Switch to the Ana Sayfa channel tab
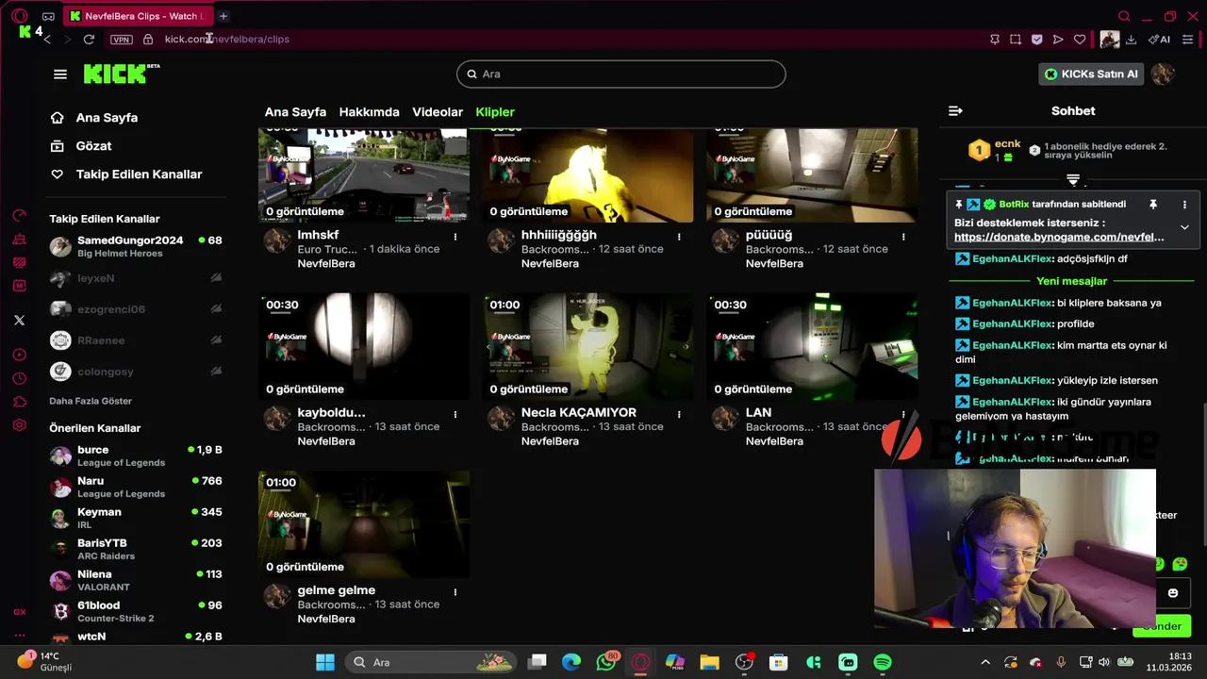This screenshot has height=679, width=1207. click(x=295, y=111)
